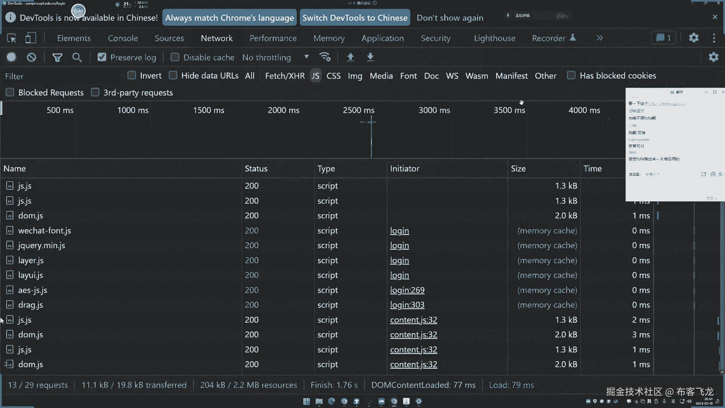Open the No throttling dropdown

coord(276,57)
